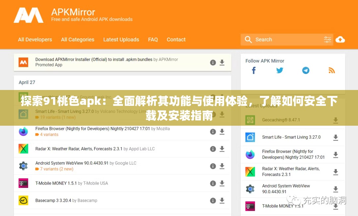Image resolution: width=358 pixels, height=216 pixels.
Task: Open the T-Mobile MONEY app icon
Action: click(x=23, y=183)
